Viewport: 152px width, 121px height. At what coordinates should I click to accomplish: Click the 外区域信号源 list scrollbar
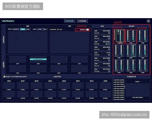click(125, 87)
